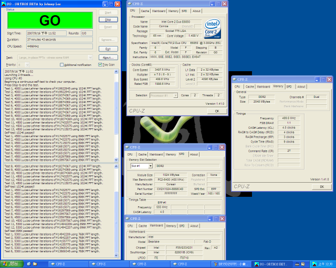
Task: Activate the first CPU-Z taskbar button
Action: click(x=69, y=264)
